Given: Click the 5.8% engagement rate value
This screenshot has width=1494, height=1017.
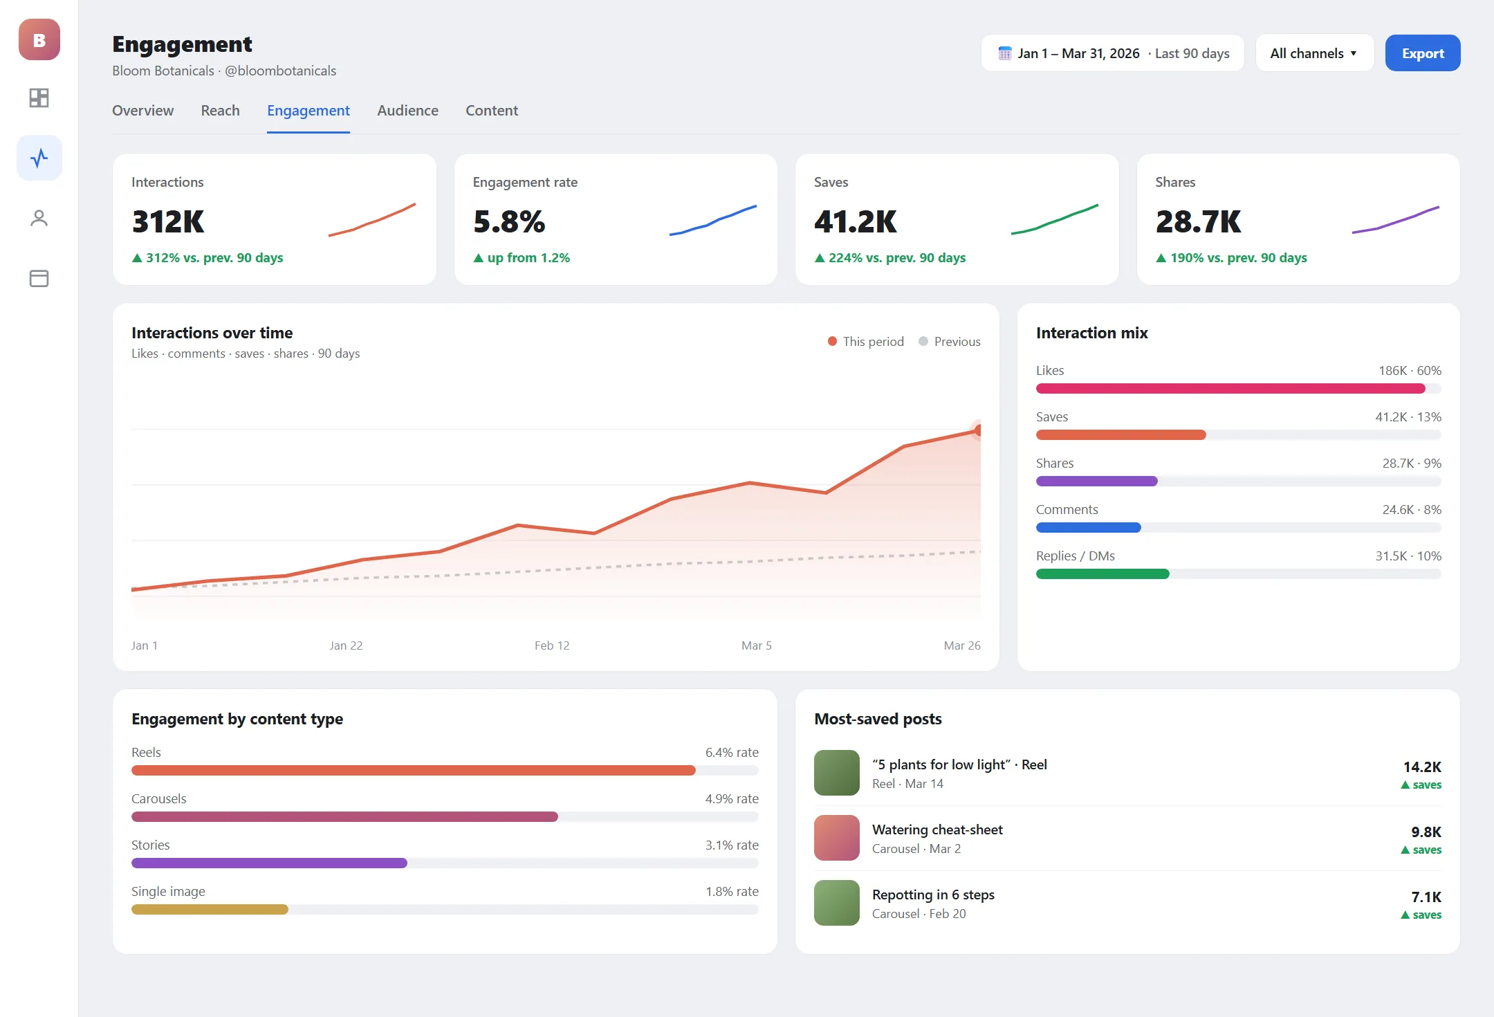Looking at the screenshot, I should (x=509, y=222).
